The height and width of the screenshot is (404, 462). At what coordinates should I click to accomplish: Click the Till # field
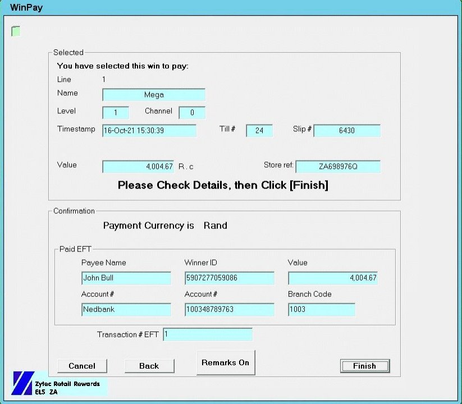click(x=259, y=131)
